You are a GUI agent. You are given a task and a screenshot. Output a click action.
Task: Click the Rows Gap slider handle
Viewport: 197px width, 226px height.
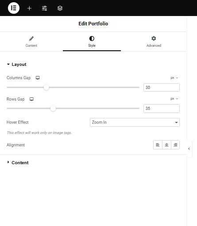coord(53,108)
